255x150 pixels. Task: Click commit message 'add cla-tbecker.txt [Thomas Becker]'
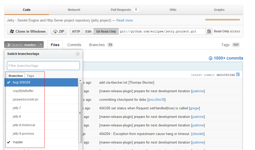pyautogui.click(x=127, y=83)
